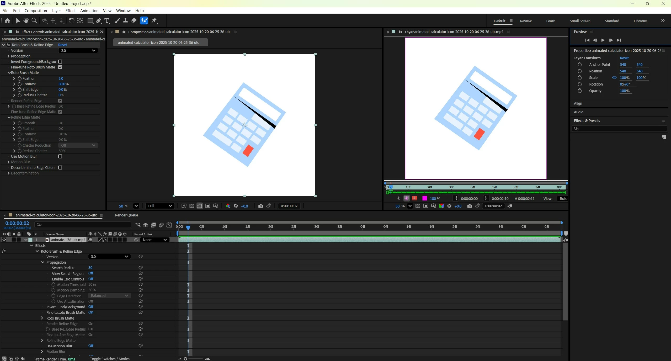Select the Zoom magnifier tool
The image size is (671, 361).
[34, 20]
